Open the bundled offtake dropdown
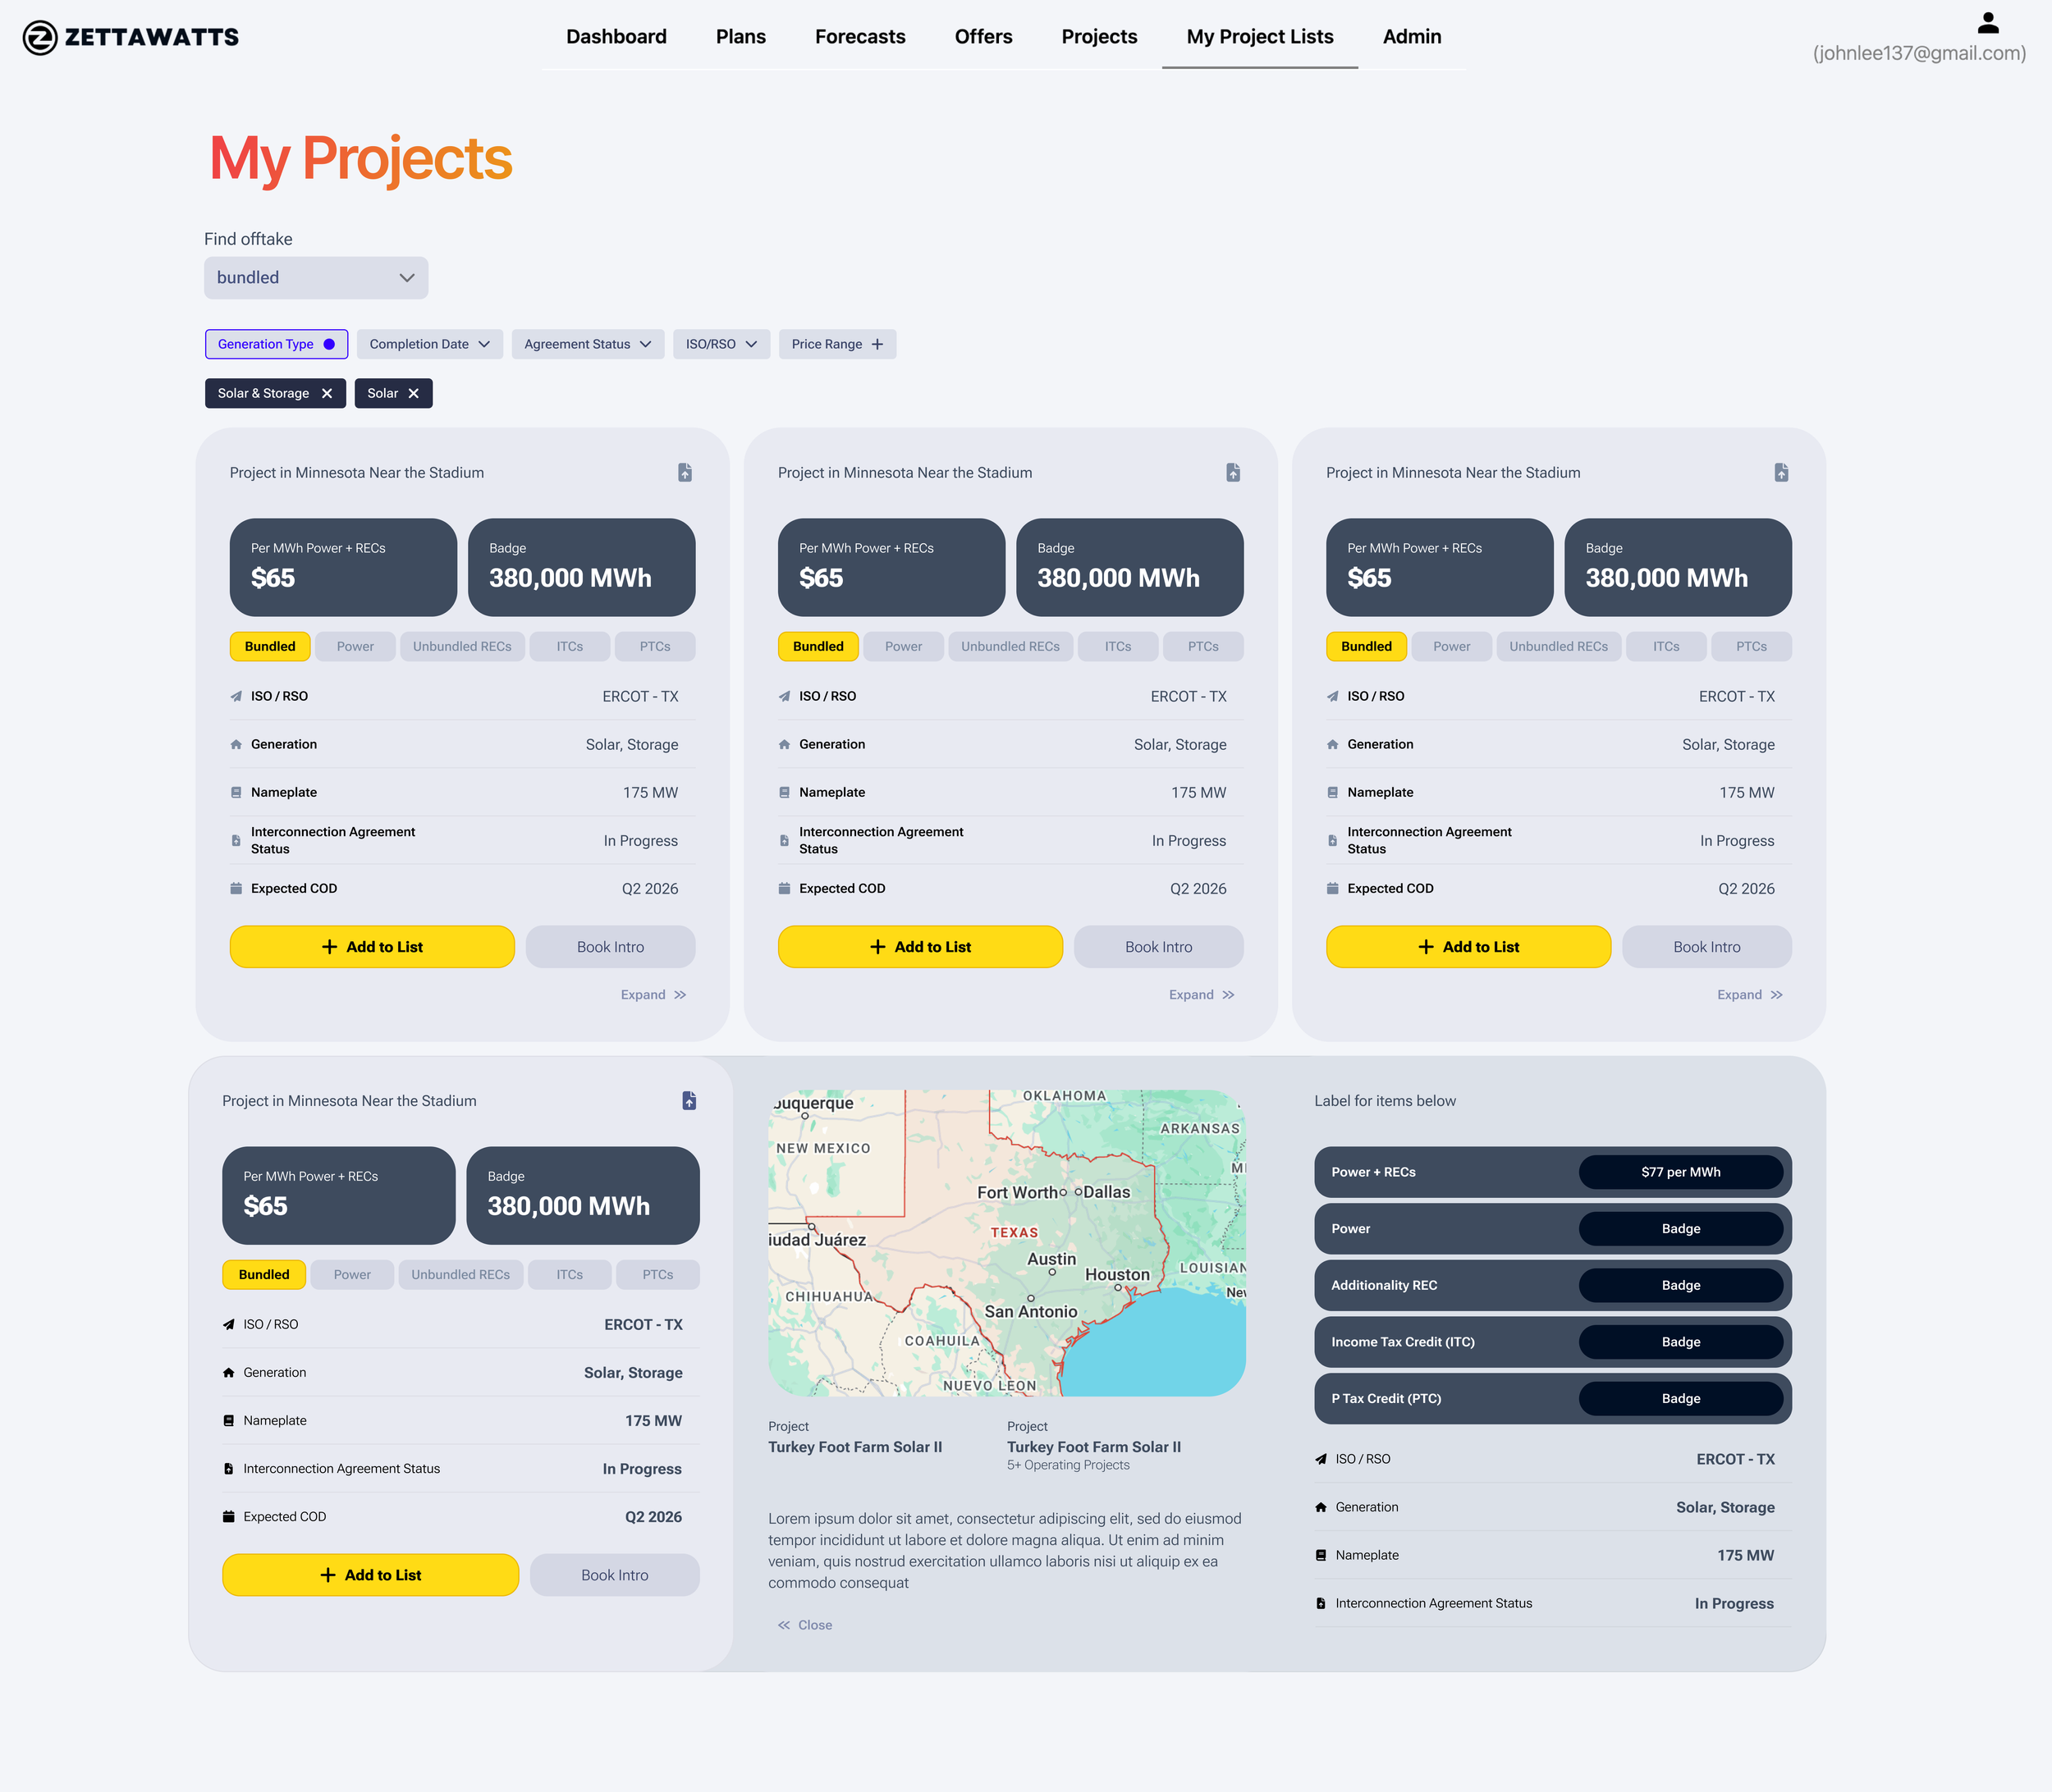The height and width of the screenshot is (1792, 2052). [x=316, y=278]
